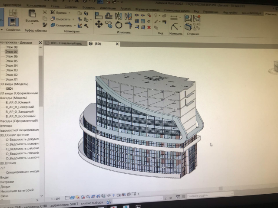
Task: Toggle shadows icon in view control bar
Action: click(83, 197)
